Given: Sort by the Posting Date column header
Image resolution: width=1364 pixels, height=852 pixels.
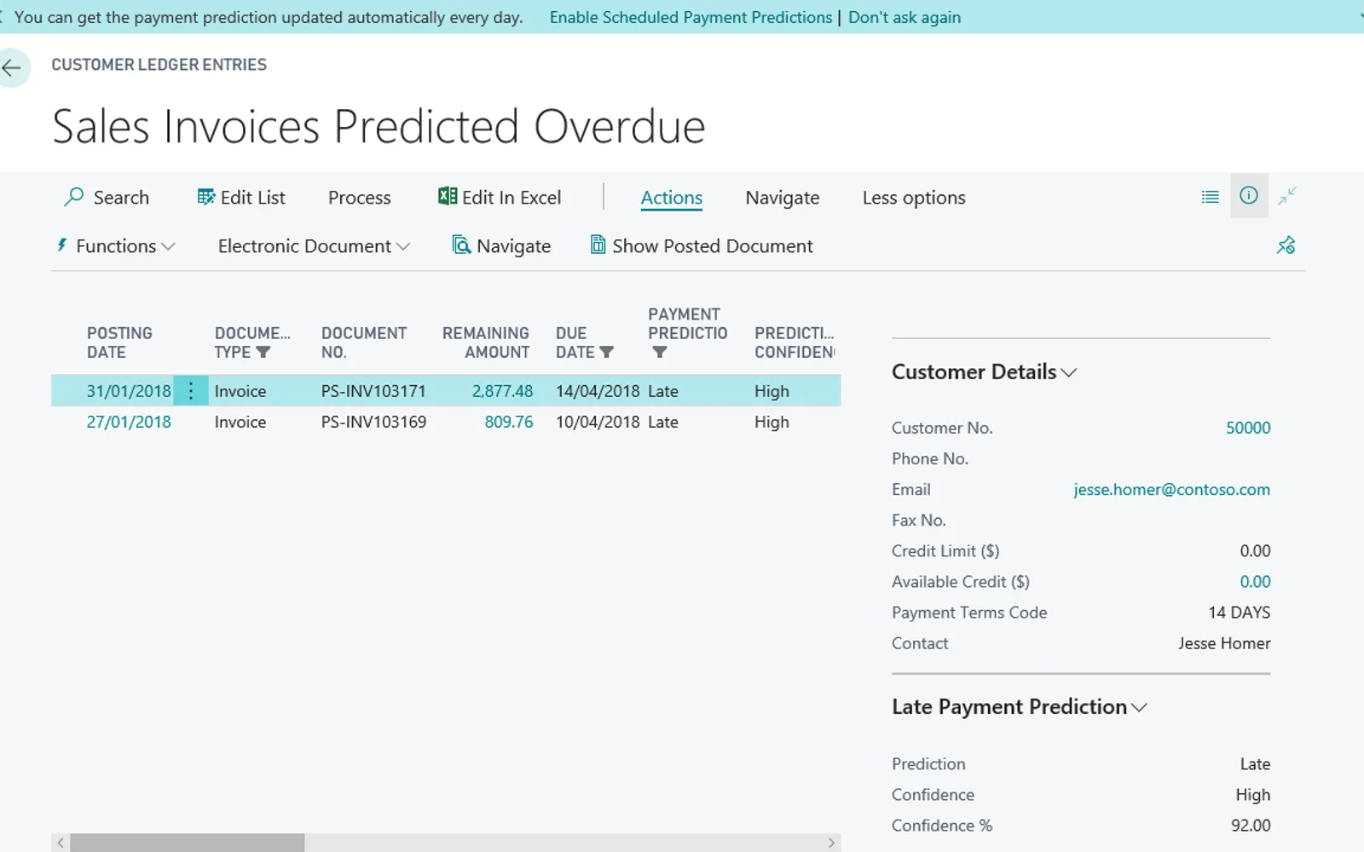Looking at the screenshot, I should 119,343.
